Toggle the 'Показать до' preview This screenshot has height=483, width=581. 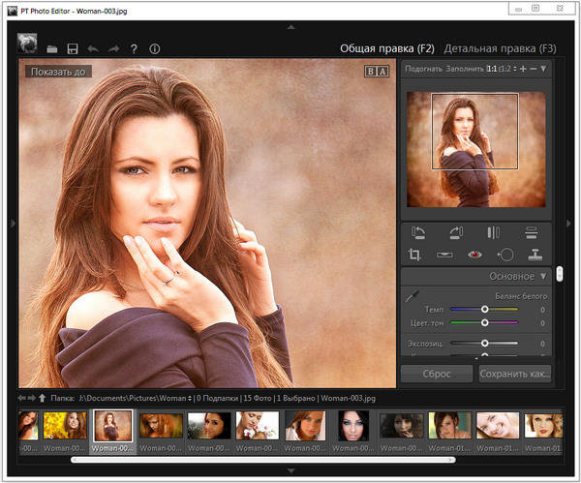click(57, 71)
